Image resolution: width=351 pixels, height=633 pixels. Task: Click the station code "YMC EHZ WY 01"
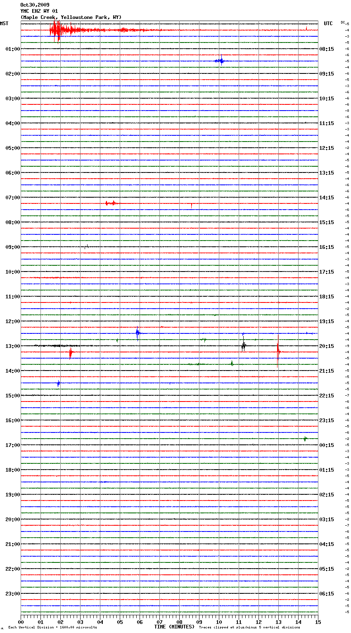pos(39,11)
